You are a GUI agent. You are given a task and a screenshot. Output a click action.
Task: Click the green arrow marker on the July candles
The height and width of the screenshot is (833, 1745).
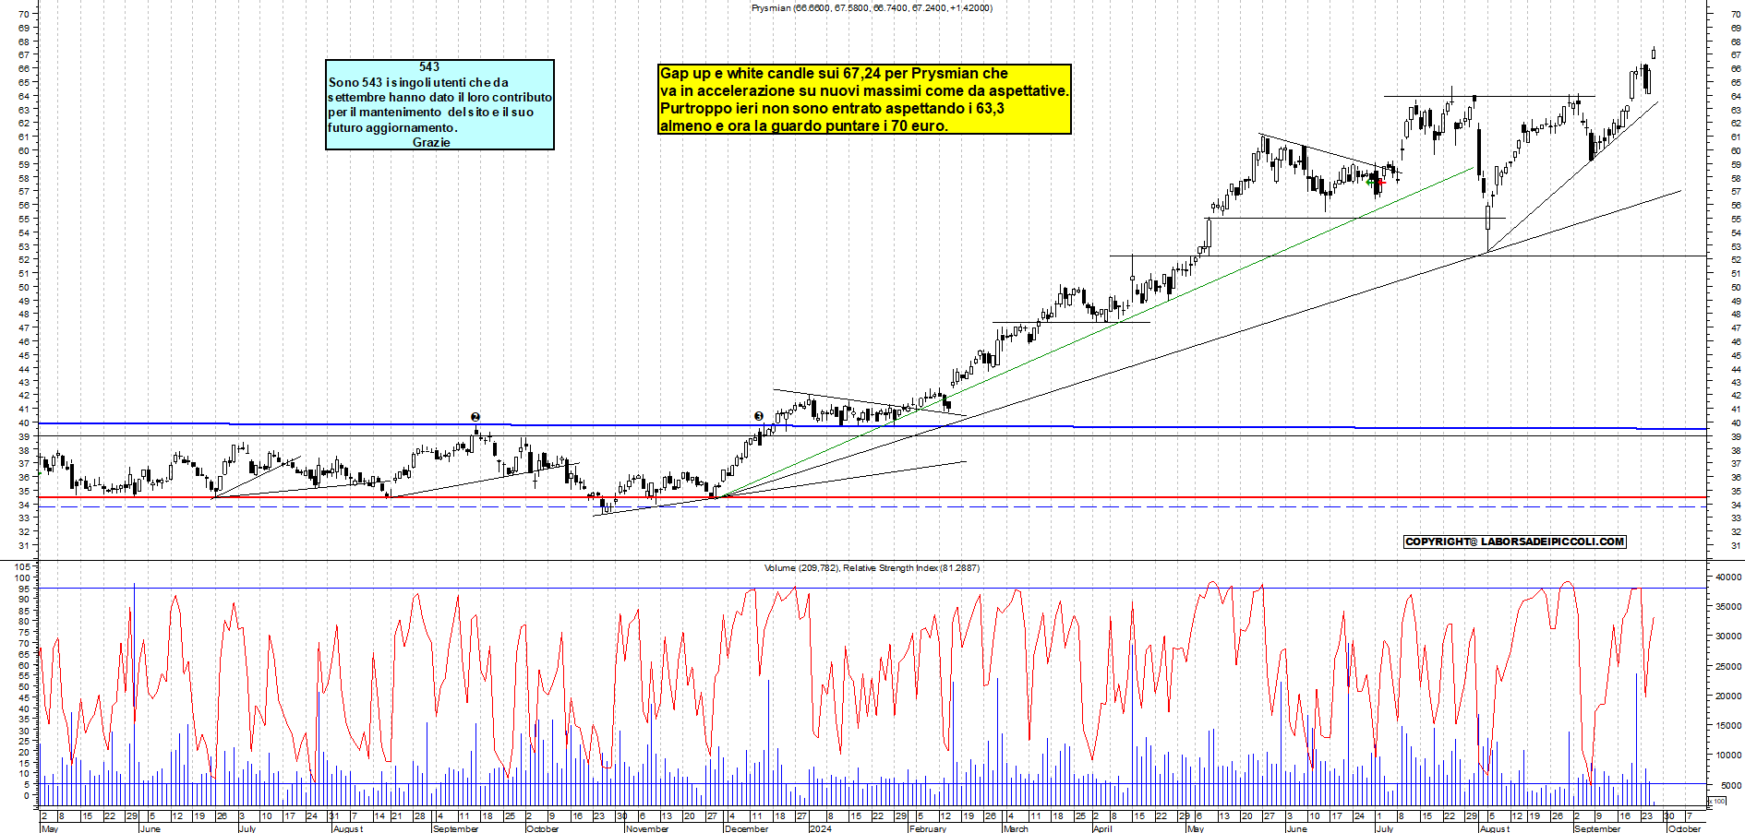tap(1370, 182)
